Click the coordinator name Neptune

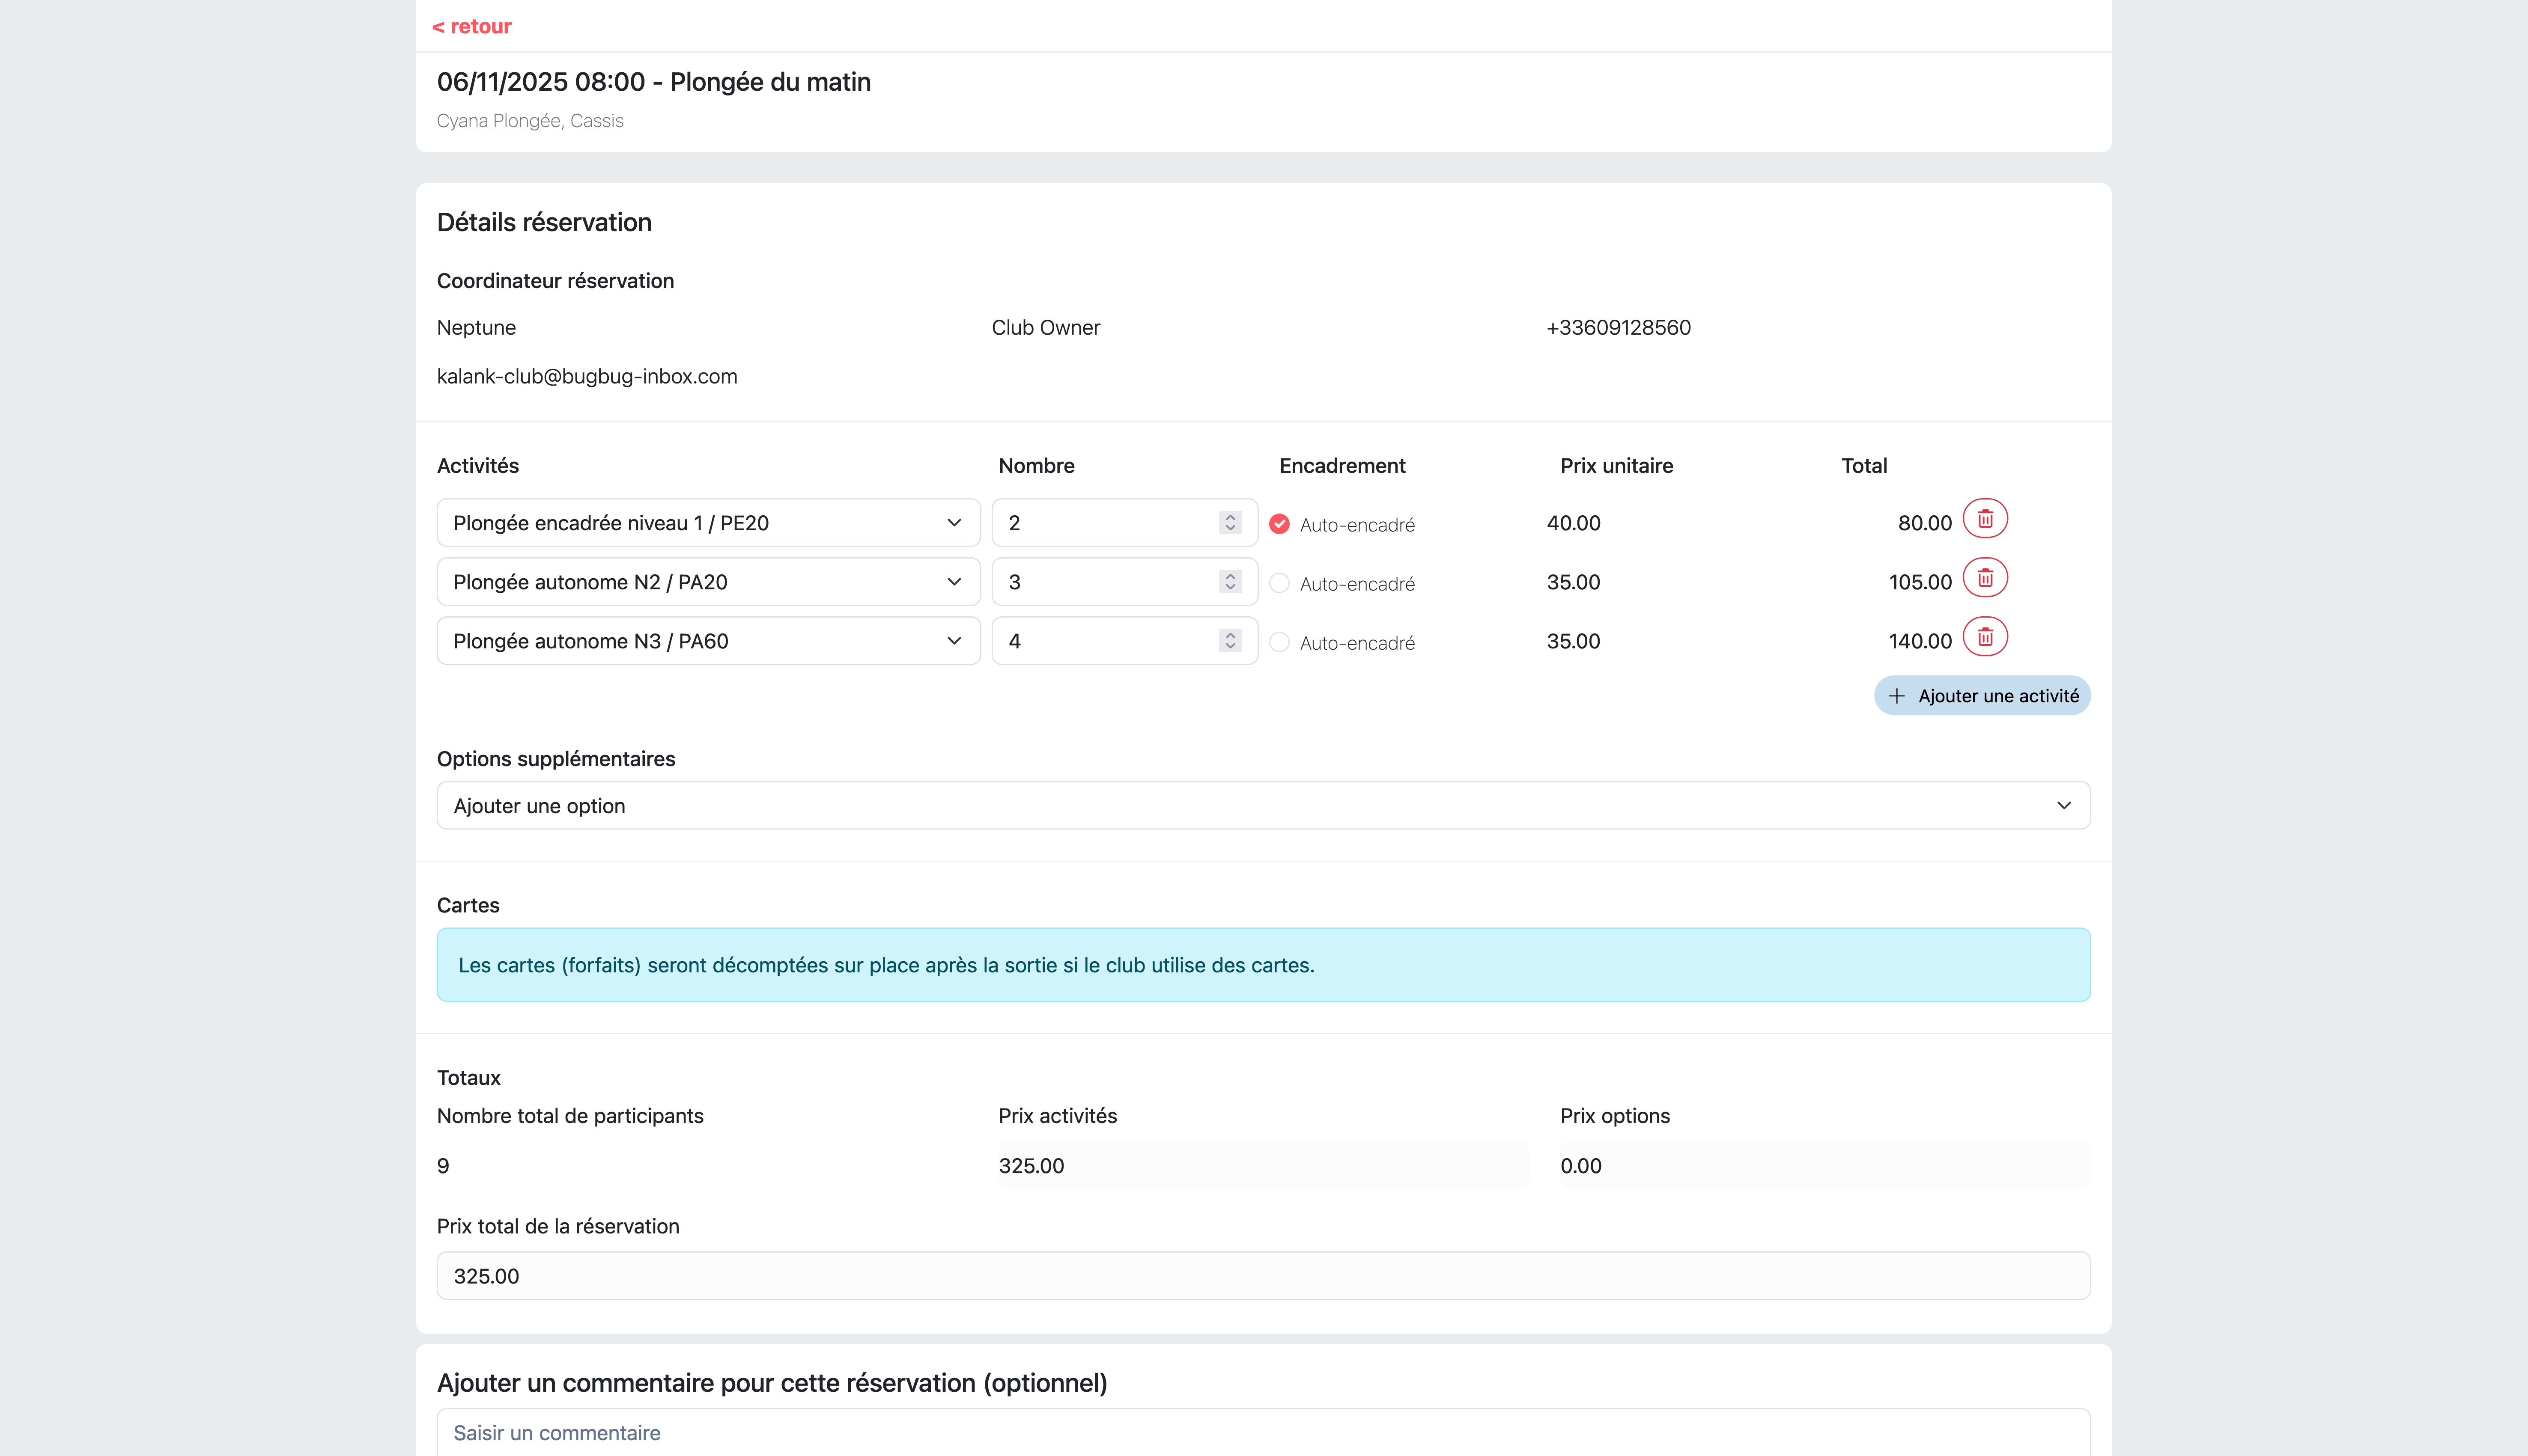point(476,328)
